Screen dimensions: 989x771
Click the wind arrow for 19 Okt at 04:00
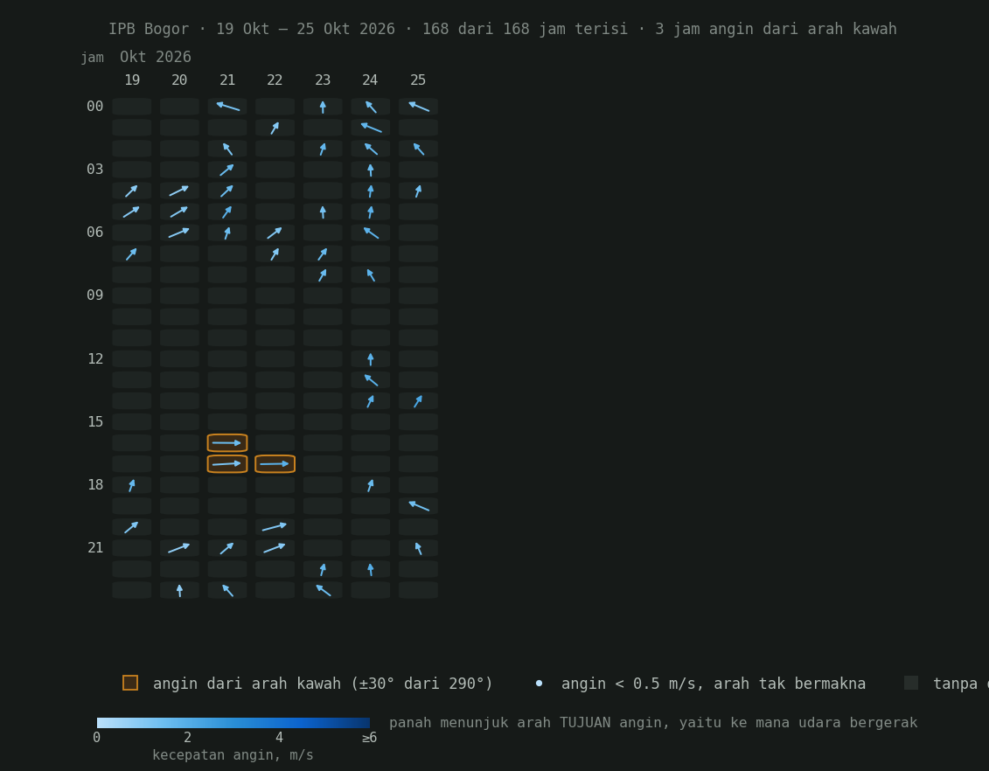point(132,191)
